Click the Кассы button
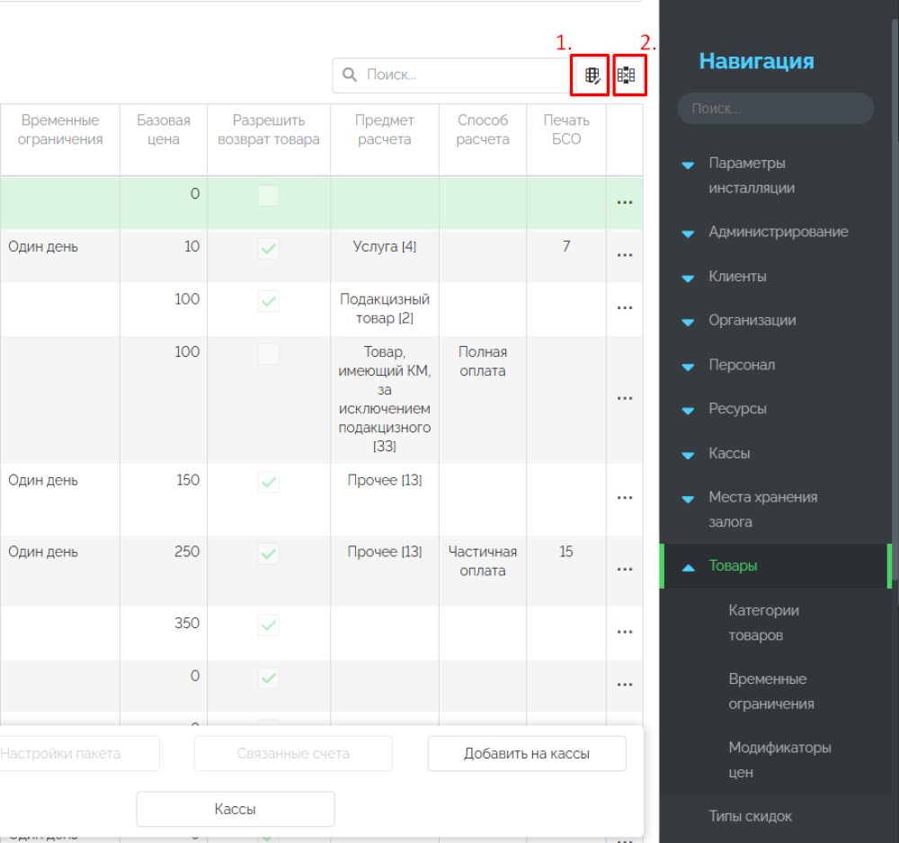This screenshot has height=843, width=899. point(236,809)
